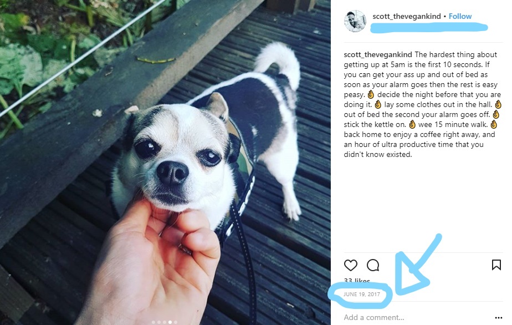Open the three-dot more options menu
Screen dimensions: 512x325
[498, 317]
